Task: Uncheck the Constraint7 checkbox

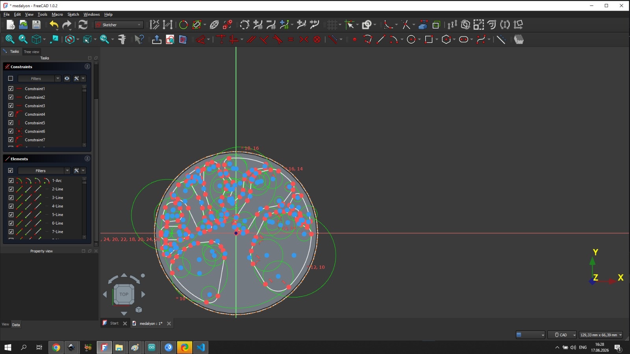Action: pos(11,140)
